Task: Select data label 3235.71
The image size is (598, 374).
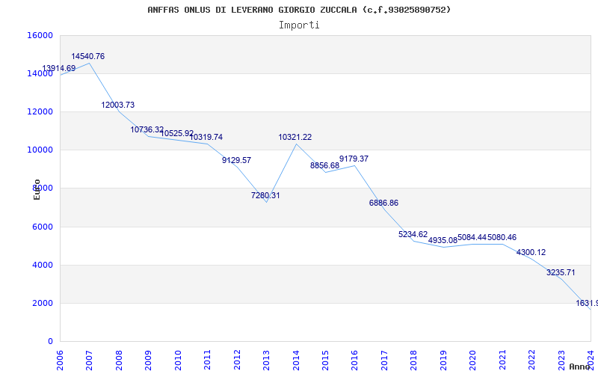Action: (x=561, y=272)
